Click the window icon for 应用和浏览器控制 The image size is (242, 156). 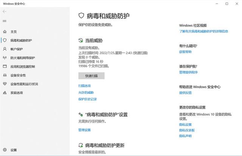[x=5, y=66]
